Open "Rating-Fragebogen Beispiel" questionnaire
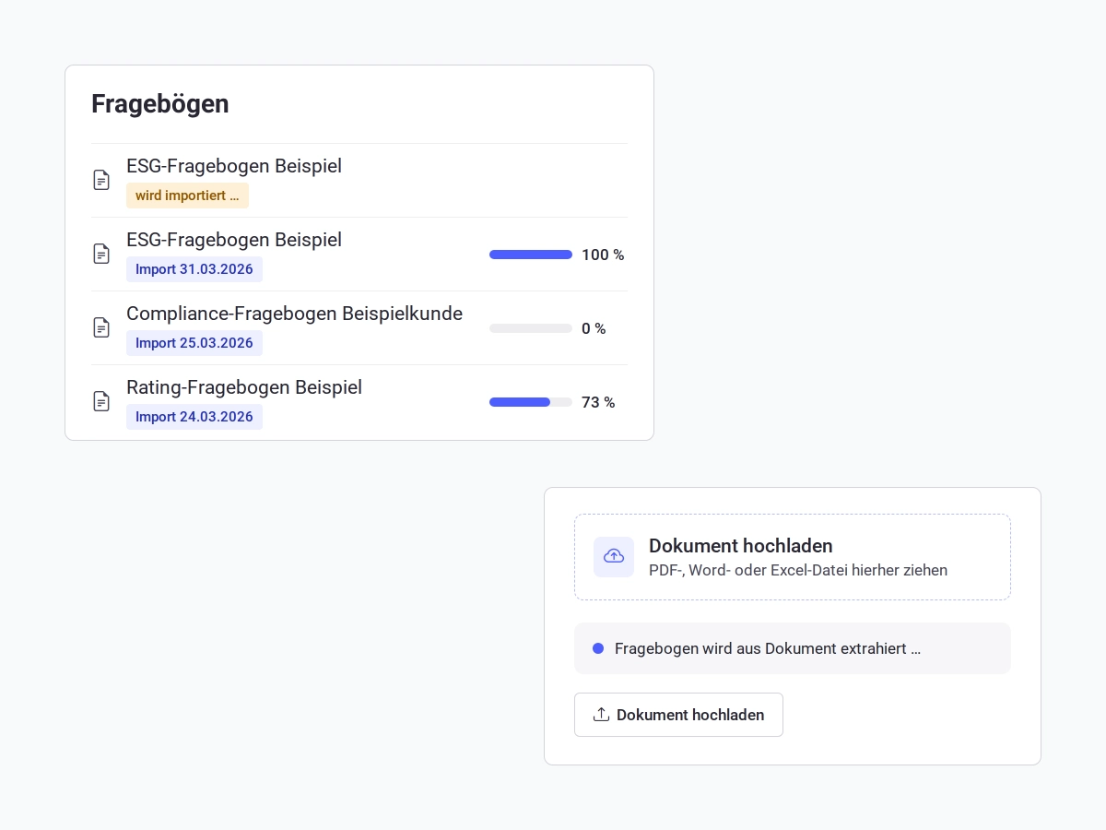The height and width of the screenshot is (830, 1106). point(244,387)
